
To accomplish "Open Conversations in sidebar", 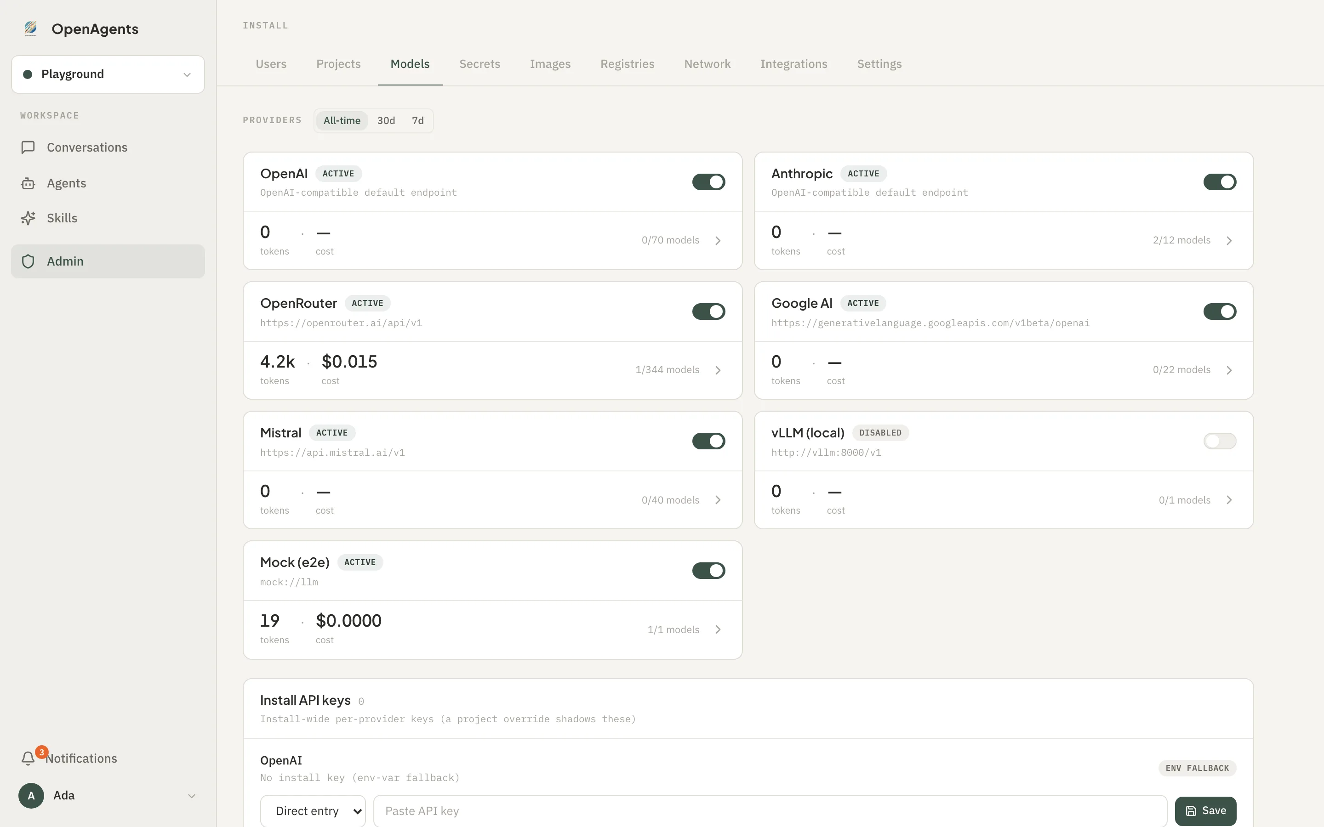I will [x=108, y=147].
